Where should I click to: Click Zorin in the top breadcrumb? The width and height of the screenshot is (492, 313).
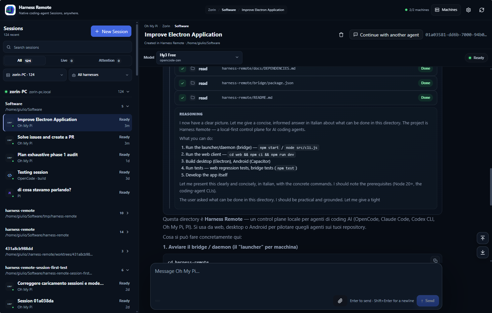[212, 10]
